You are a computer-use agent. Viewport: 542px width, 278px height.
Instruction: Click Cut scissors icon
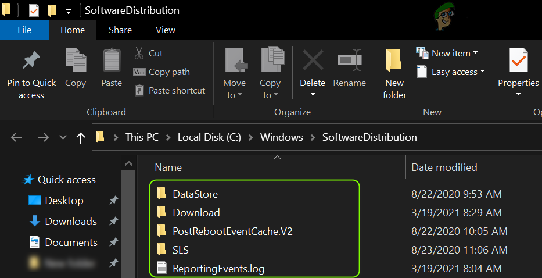pos(139,54)
